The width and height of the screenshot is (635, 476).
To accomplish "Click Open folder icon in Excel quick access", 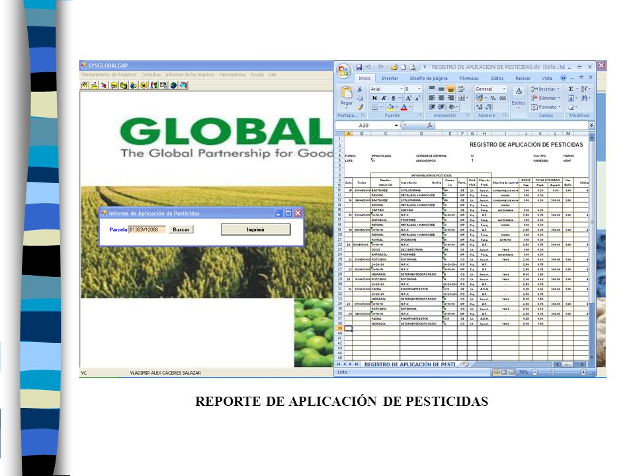I will pyautogui.click(x=394, y=67).
